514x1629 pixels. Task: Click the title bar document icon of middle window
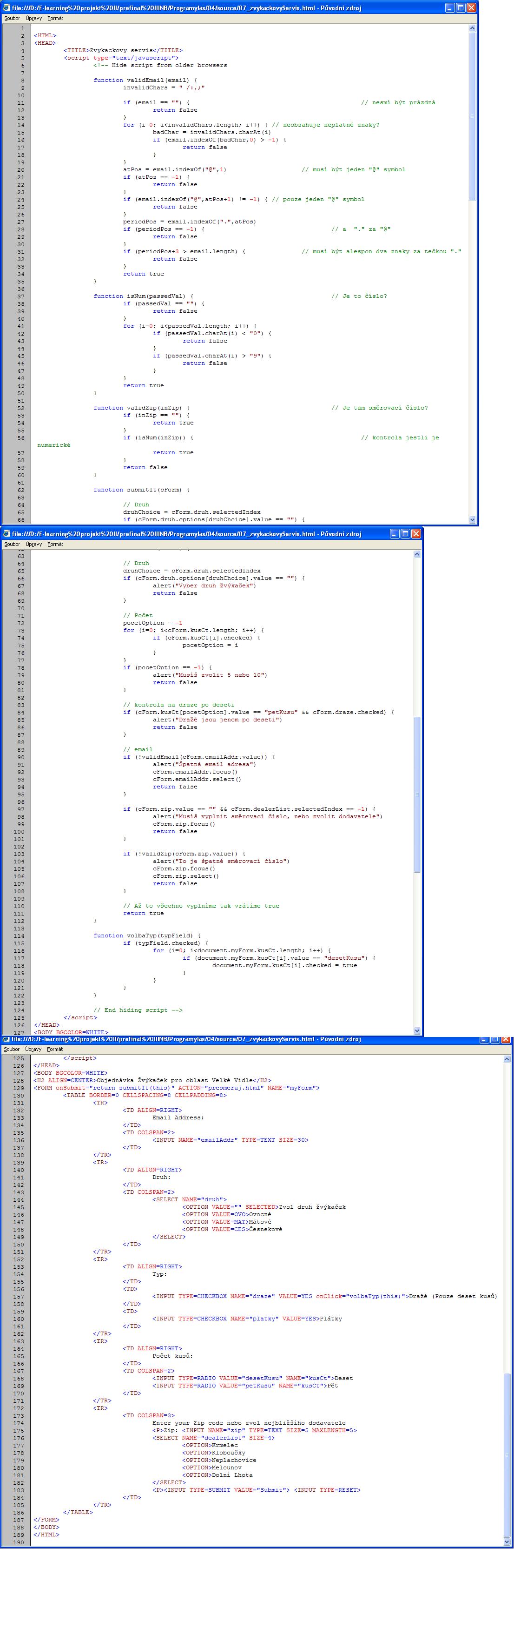pyautogui.click(x=7, y=534)
